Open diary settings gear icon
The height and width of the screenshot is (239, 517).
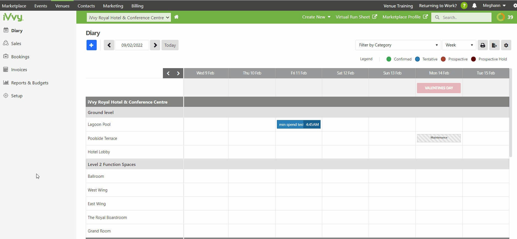point(506,45)
